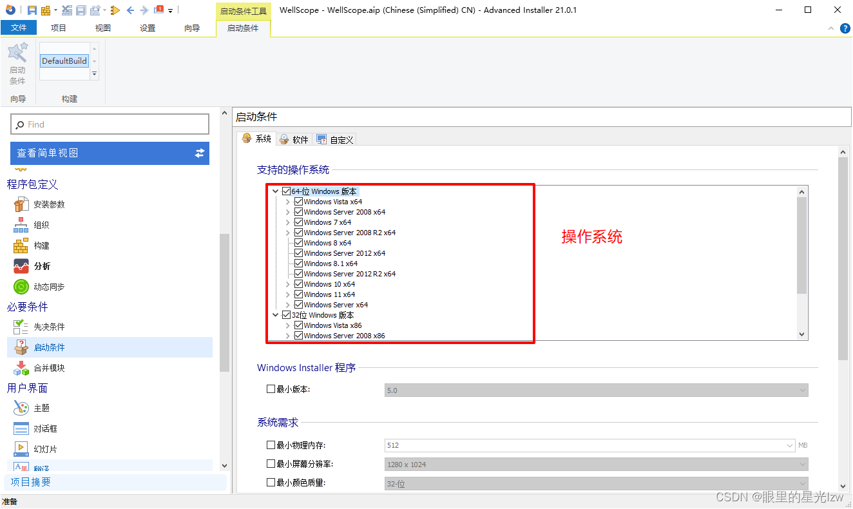Enable the 最小版本 Windows Installer checkbox
This screenshot has height=509, width=853.
271,389
